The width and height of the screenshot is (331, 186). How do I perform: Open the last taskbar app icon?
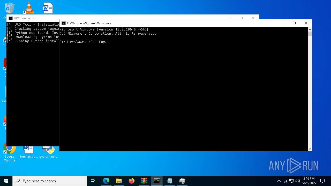click(x=182, y=181)
